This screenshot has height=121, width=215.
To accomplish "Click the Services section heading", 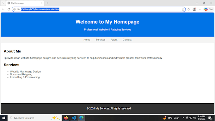I will [11, 65].
